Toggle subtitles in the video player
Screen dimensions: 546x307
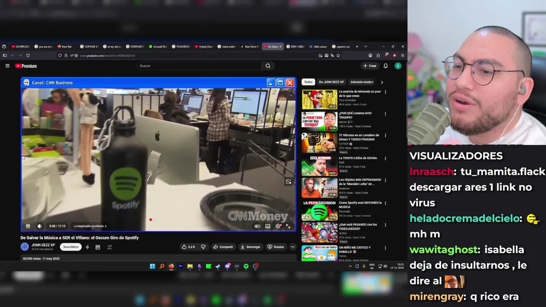pyautogui.click(x=268, y=226)
